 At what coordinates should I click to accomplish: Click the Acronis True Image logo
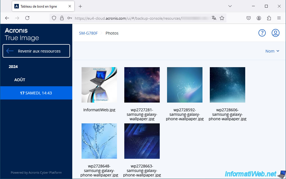22,34
